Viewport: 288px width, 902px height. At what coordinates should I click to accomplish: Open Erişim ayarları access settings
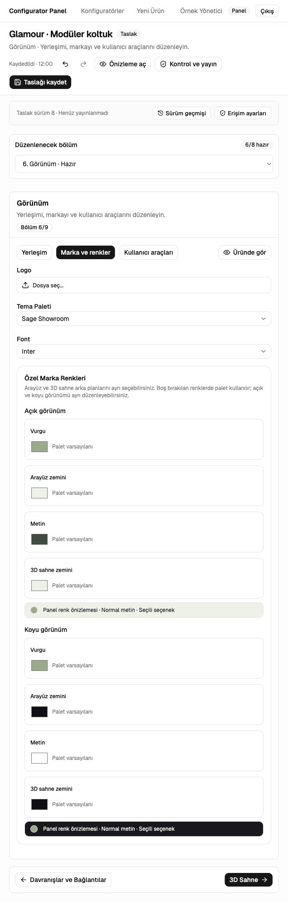pyautogui.click(x=243, y=113)
